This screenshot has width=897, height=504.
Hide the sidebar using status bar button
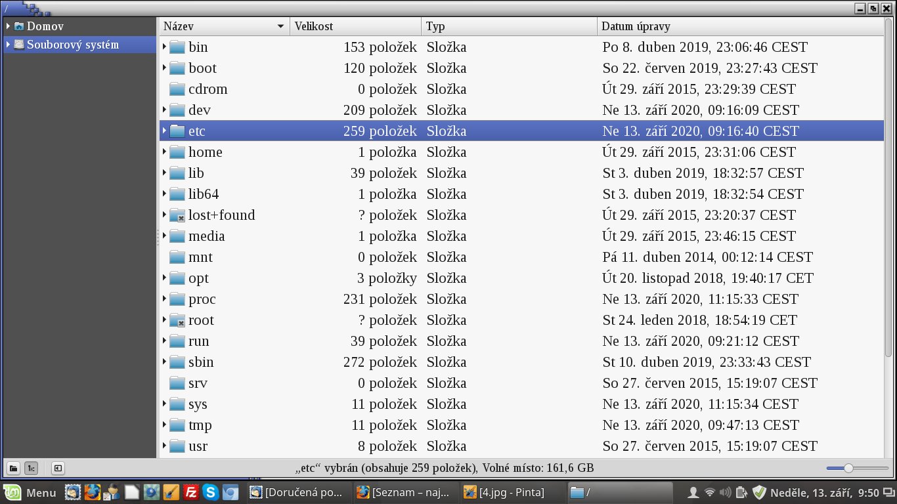click(x=58, y=469)
